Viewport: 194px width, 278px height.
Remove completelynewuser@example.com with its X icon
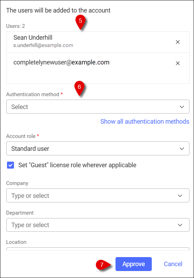pyautogui.click(x=178, y=63)
